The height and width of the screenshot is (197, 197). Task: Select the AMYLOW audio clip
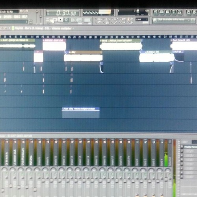tap(54, 45)
